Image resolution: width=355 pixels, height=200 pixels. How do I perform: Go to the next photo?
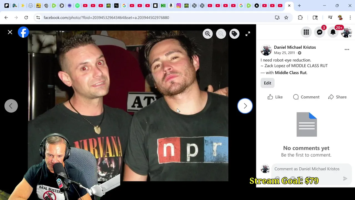(x=245, y=106)
